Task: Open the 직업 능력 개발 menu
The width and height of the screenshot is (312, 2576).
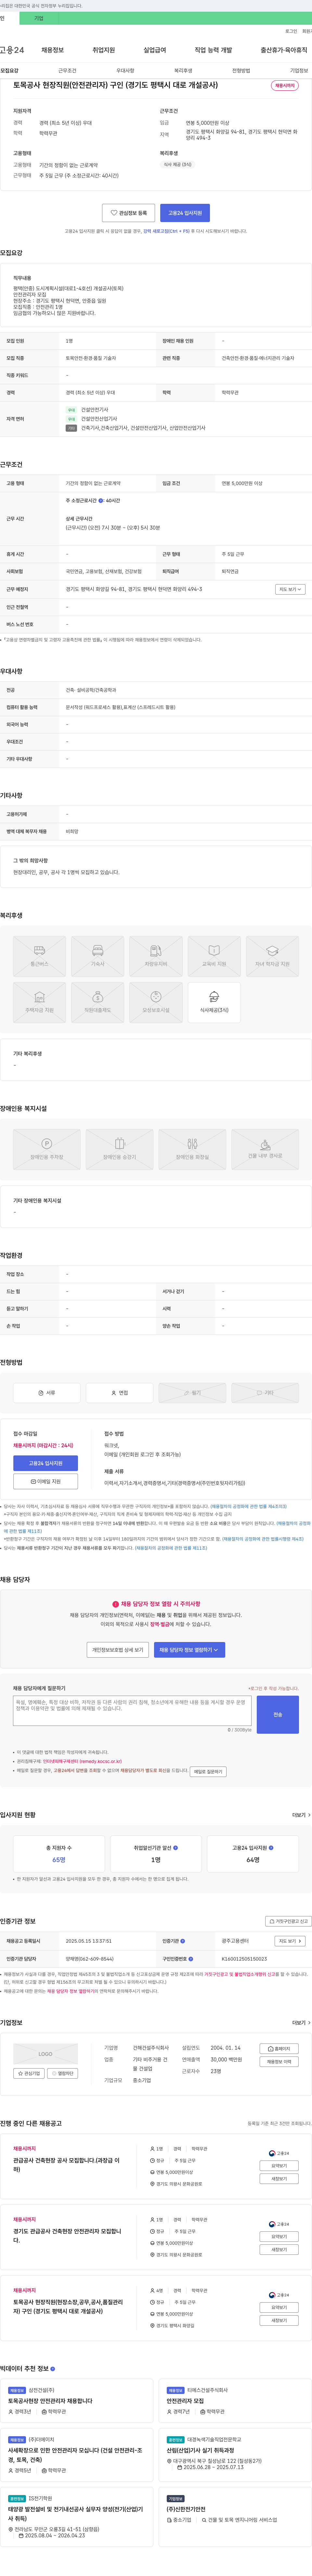Action: (213, 50)
